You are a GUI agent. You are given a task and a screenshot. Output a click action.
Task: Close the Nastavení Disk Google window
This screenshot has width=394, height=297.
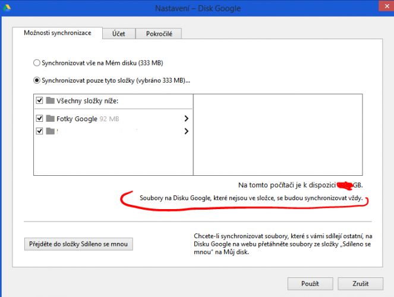pyautogui.click(x=386, y=6)
